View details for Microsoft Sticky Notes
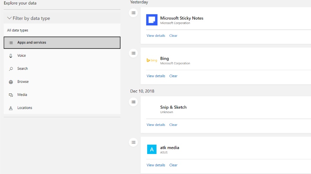The height and width of the screenshot is (174, 311). click(156, 36)
